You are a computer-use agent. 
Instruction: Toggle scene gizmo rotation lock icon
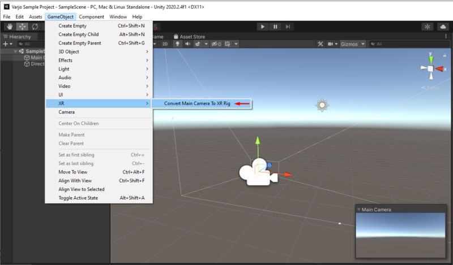coord(445,55)
